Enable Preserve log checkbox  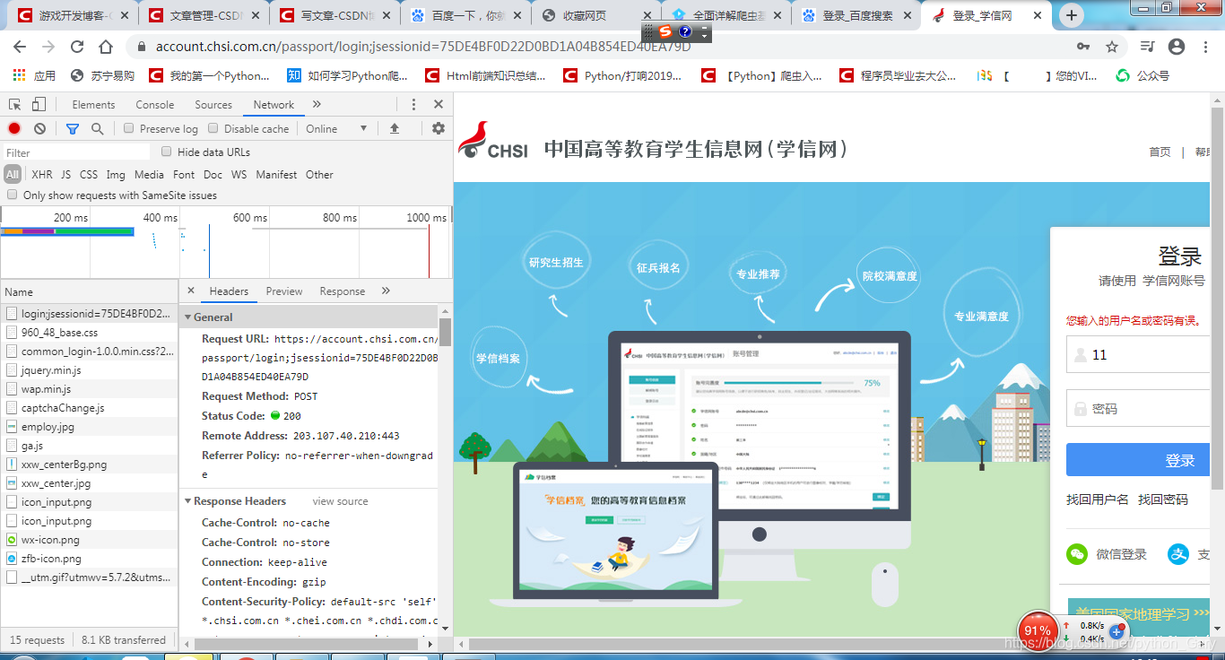(x=129, y=128)
